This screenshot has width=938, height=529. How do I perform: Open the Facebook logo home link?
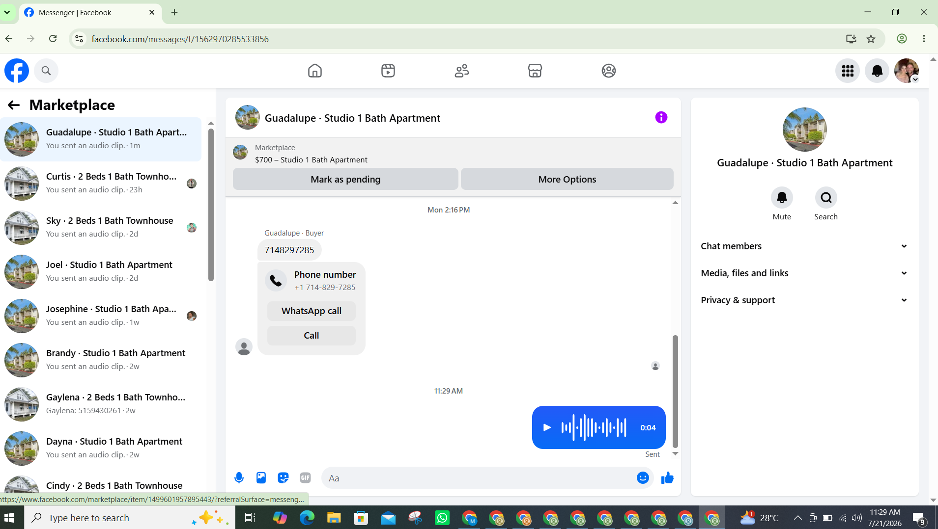pos(17,71)
